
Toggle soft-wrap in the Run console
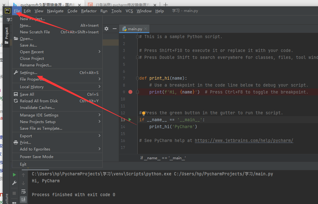point(23,191)
